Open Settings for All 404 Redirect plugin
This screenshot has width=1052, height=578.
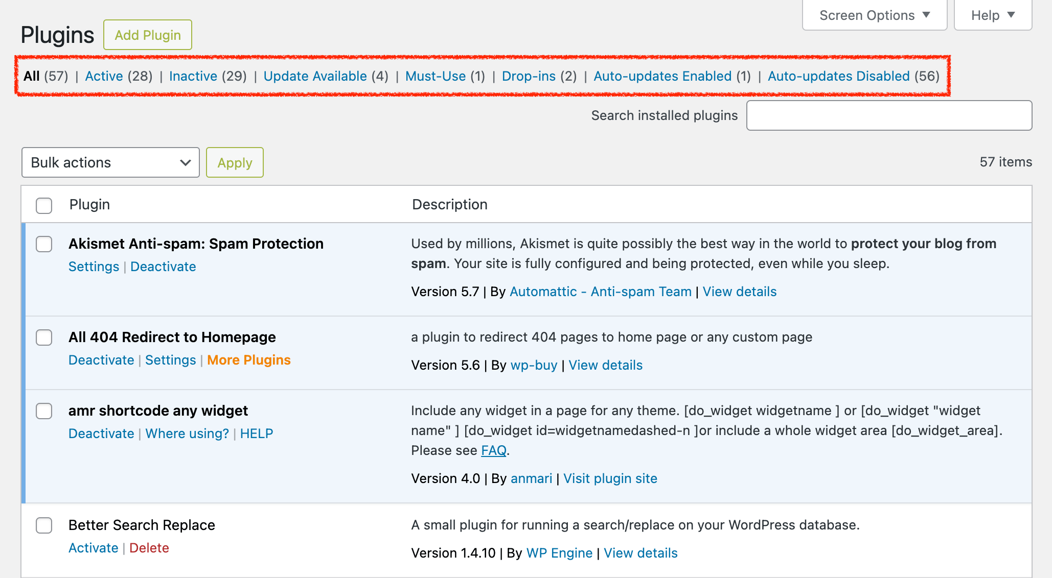point(171,360)
